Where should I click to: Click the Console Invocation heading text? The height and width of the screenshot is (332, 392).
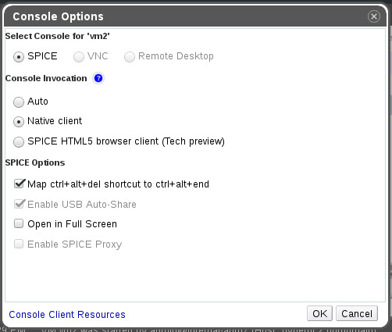(46, 78)
